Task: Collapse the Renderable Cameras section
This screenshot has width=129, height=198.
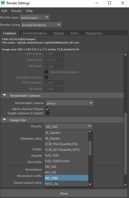Action: tap(5, 95)
